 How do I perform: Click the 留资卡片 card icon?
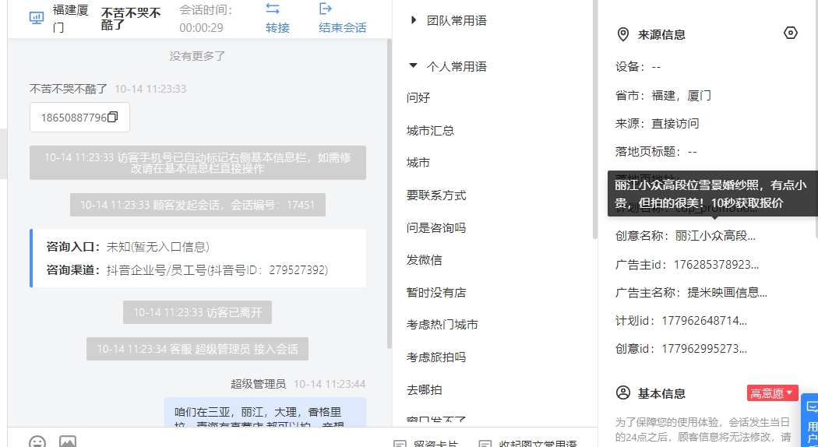pos(400,444)
